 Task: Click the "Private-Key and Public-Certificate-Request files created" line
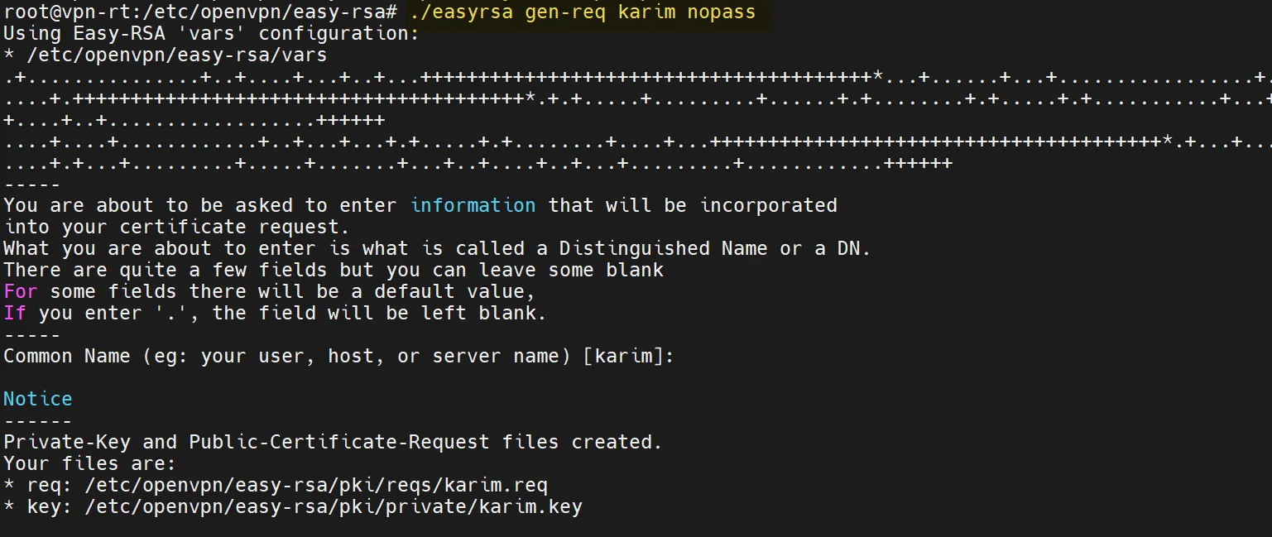pyautogui.click(x=333, y=442)
